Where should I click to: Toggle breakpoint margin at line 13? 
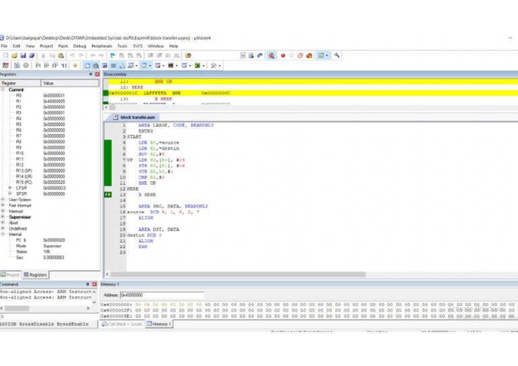pyautogui.click(x=107, y=195)
